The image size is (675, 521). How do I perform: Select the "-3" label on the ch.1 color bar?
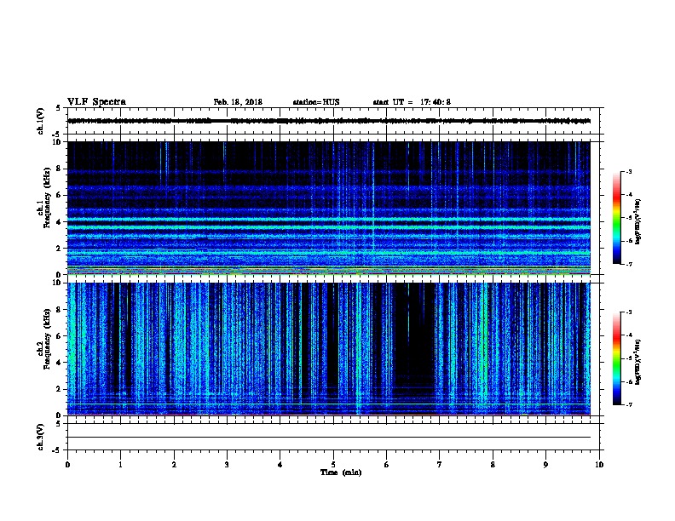click(x=629, y=172)
